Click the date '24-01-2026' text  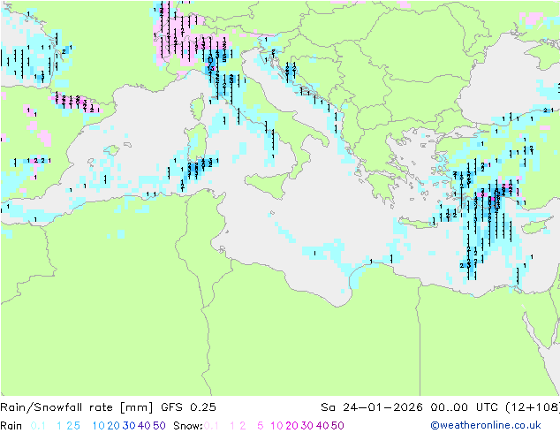[x=382, y=407]
